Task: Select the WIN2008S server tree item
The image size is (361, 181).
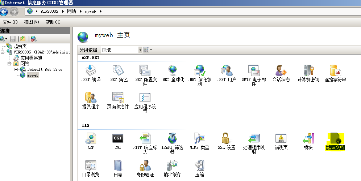Action: [41, 52]
